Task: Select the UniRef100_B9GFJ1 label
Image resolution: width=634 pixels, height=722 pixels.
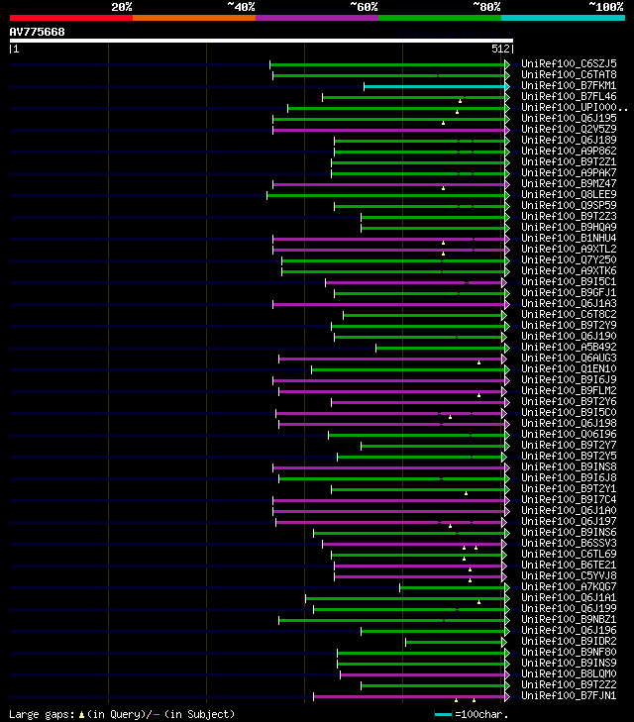Action: [569, 292]
